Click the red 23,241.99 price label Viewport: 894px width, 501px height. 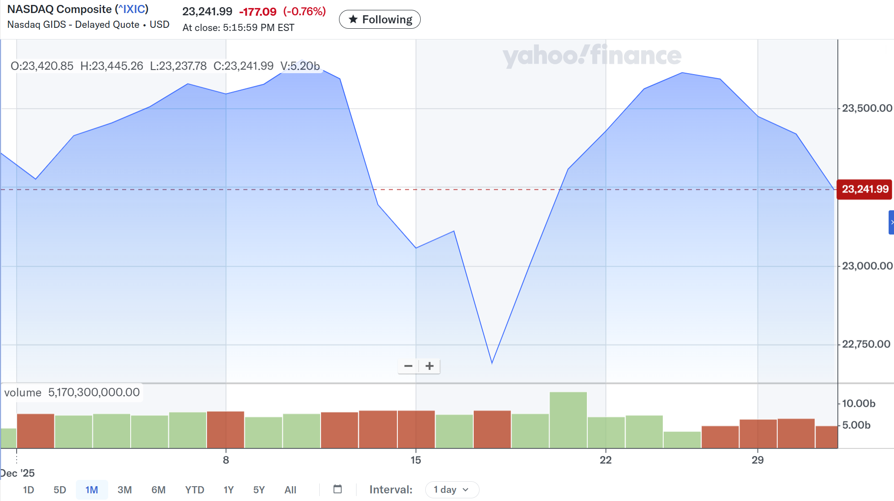coord(865,189)
